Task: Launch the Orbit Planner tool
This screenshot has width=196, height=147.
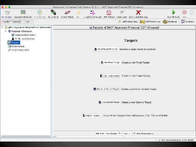Action: (40, 14)
